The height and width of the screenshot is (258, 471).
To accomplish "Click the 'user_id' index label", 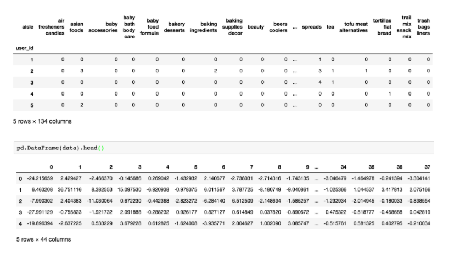I will 25,48.
